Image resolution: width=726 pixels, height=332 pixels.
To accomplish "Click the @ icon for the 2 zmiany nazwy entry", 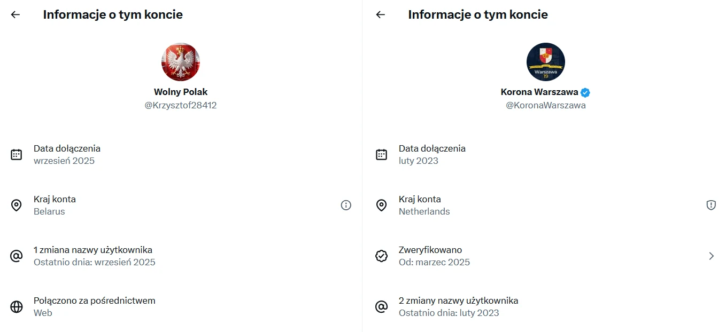I will [x=381, y=306].
